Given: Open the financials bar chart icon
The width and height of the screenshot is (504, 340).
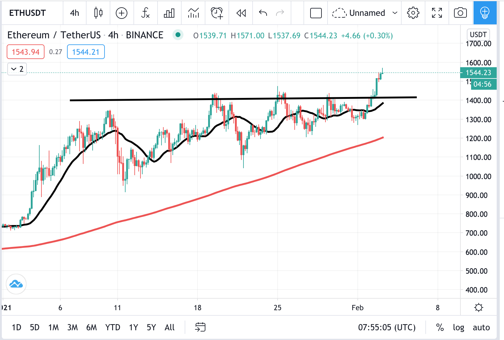Looking at the screenshot, I should coord(169,13).
